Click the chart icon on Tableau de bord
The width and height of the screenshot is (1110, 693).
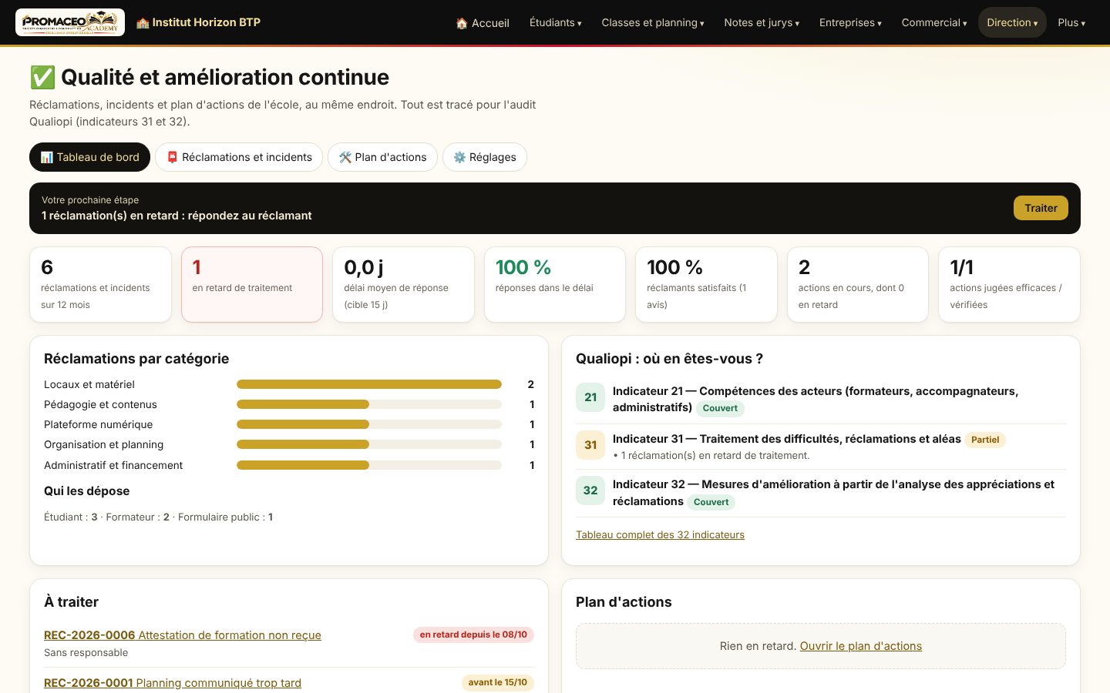(x=47, y=157)
